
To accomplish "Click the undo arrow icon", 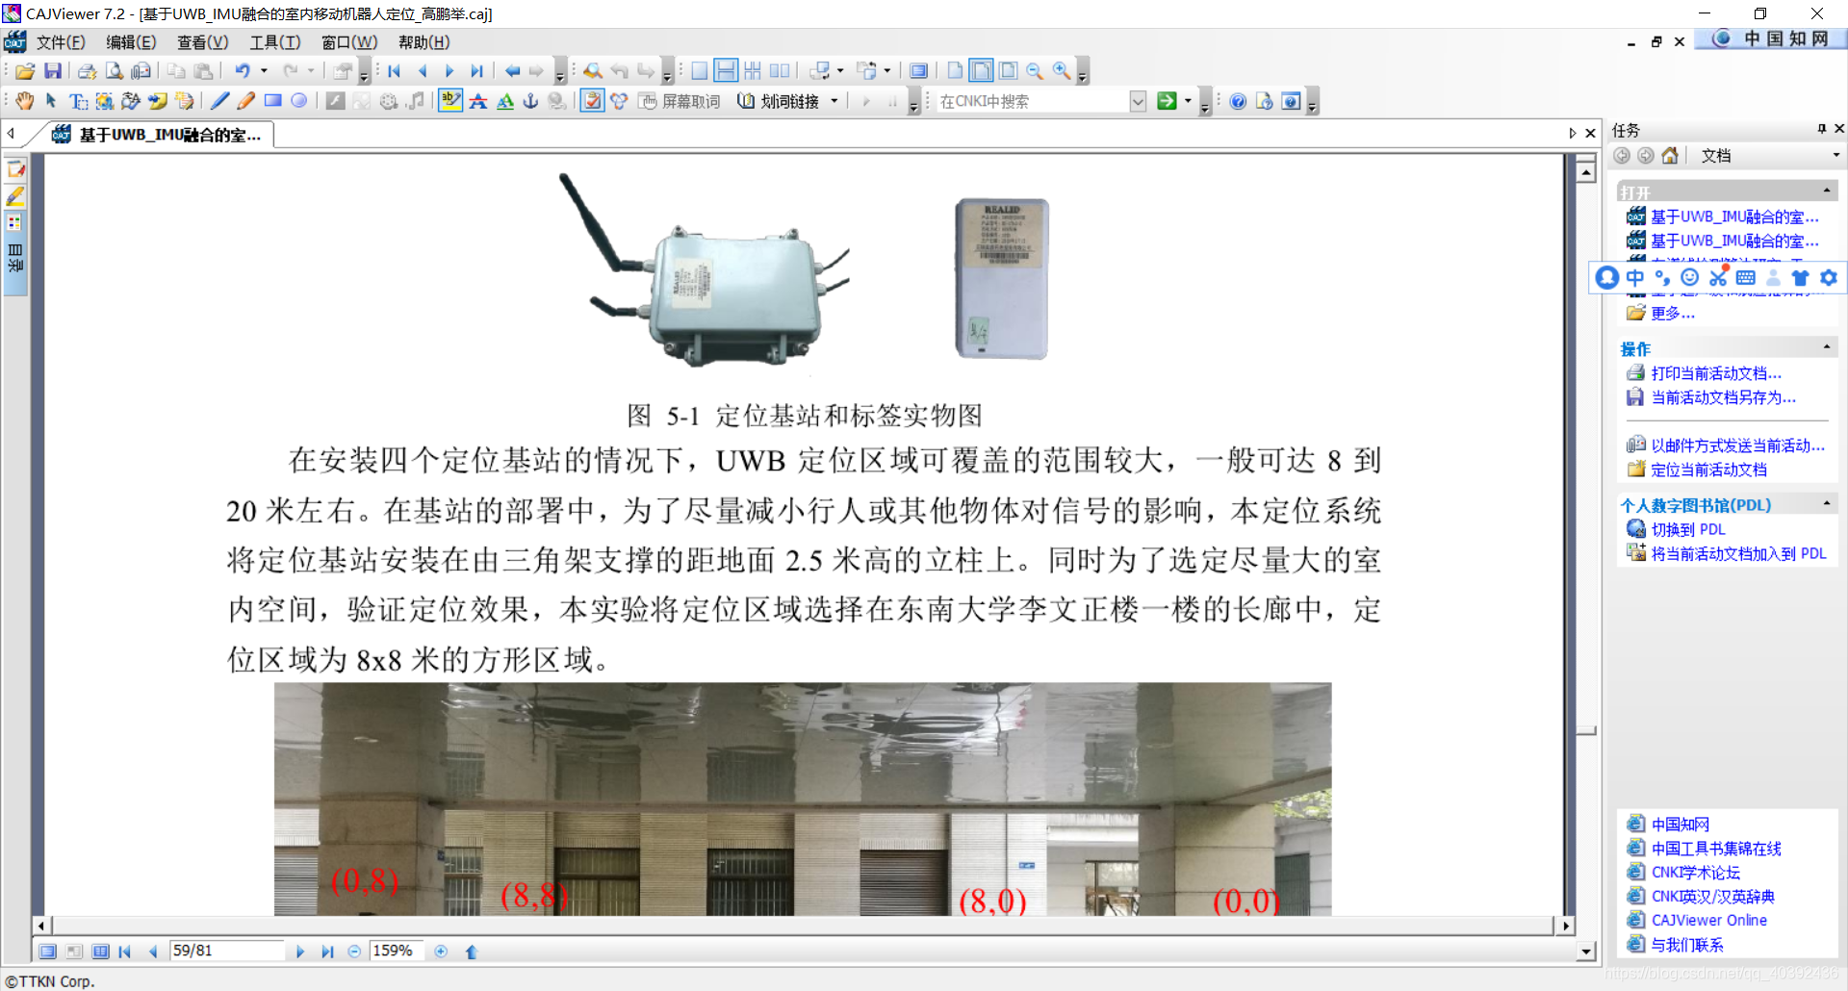I will point(243,71).
